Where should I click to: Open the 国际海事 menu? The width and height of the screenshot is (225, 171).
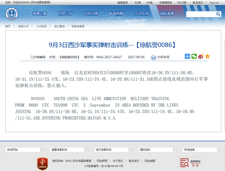coord(167,13)
